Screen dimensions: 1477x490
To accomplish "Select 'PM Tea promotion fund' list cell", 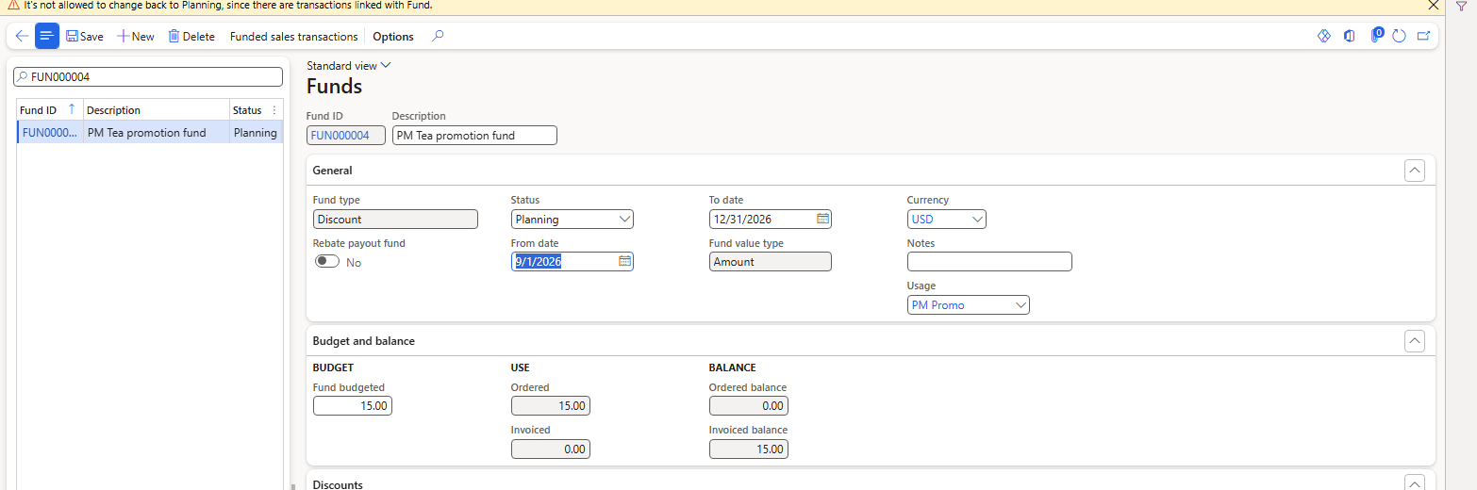I will pos(157,133).
